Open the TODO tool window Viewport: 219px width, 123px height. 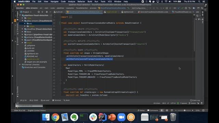34,100
